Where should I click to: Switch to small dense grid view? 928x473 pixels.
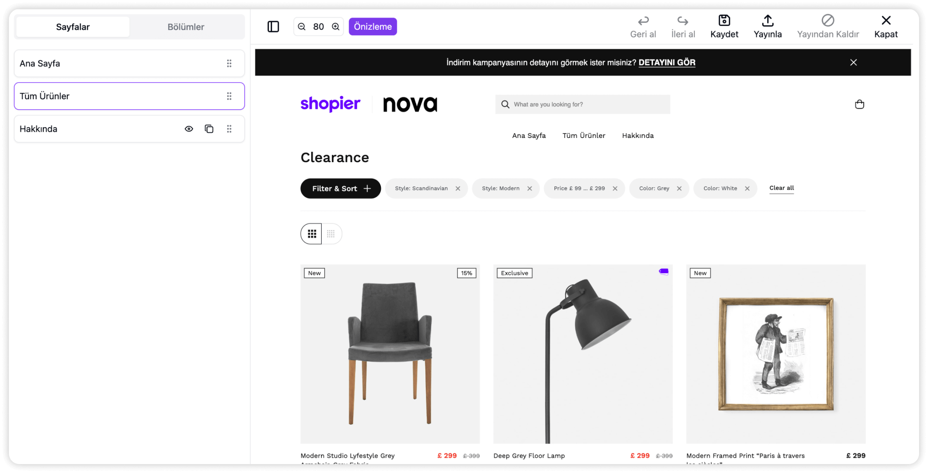(331, 234)
